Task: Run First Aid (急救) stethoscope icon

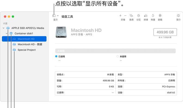Action: [131, 16]
